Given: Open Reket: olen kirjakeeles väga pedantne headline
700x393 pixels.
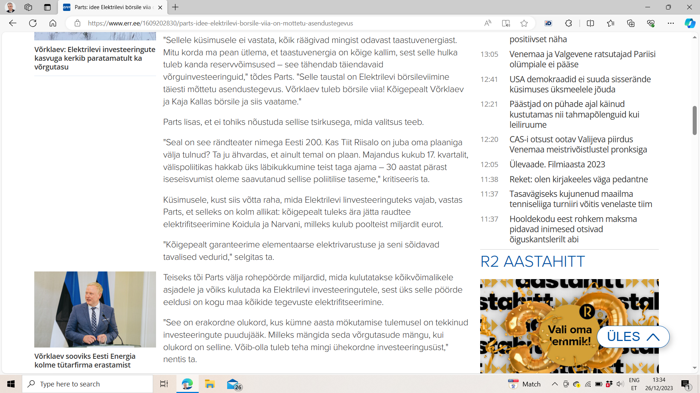Looking at the screenshot, I should click(x=579, y=179).
